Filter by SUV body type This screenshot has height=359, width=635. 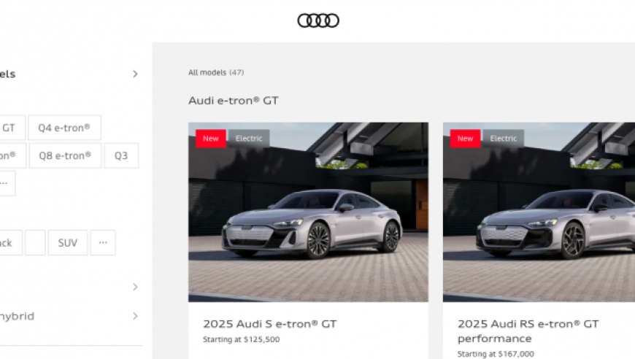click(68, 243)
